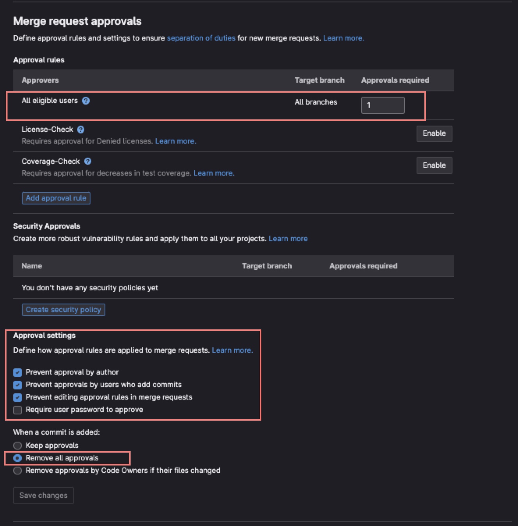Click the All branches target branch cell
This screenshot has height=526, width=518.
pos(316,102)
